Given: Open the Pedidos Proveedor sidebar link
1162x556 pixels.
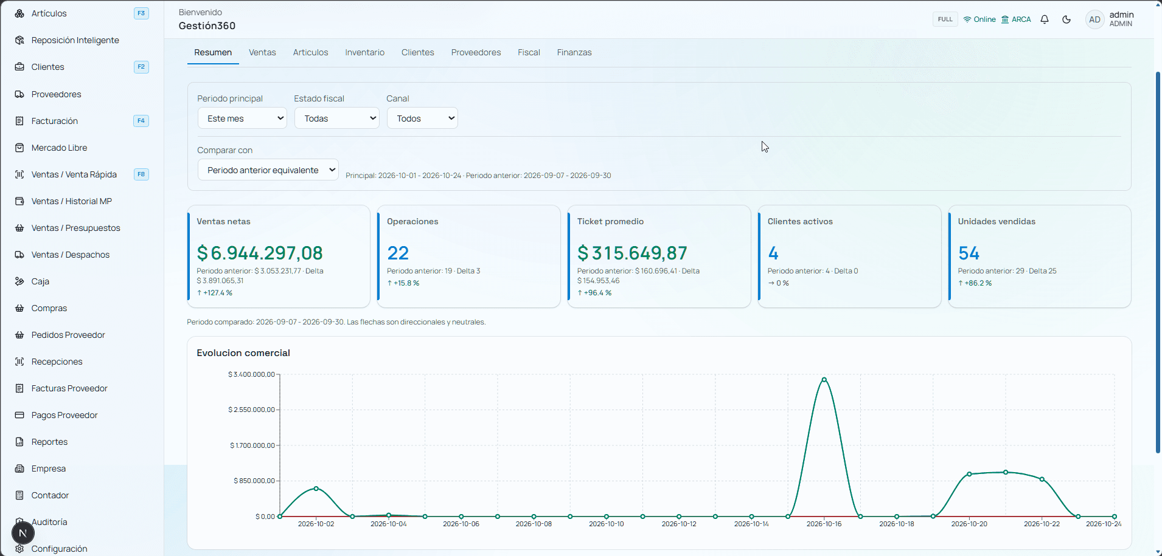Looking at the screenshot, I should (x=68, y=335).
